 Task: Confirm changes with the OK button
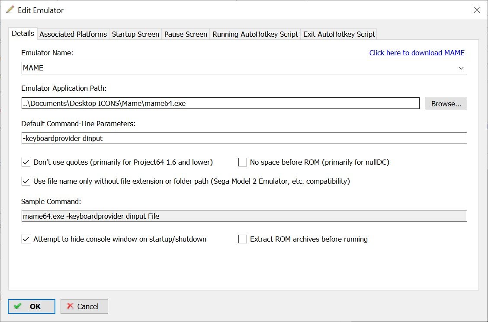pos(32,306)
